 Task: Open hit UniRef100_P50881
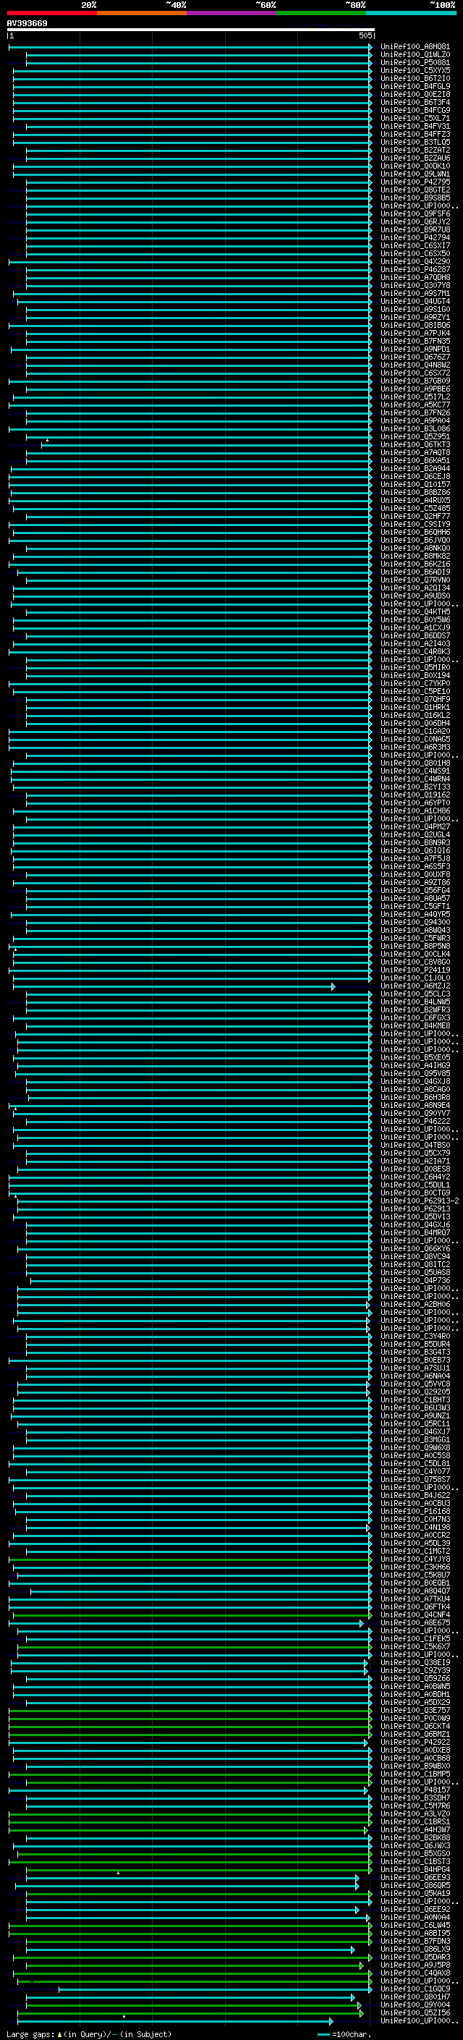click(x=415, y=62)
